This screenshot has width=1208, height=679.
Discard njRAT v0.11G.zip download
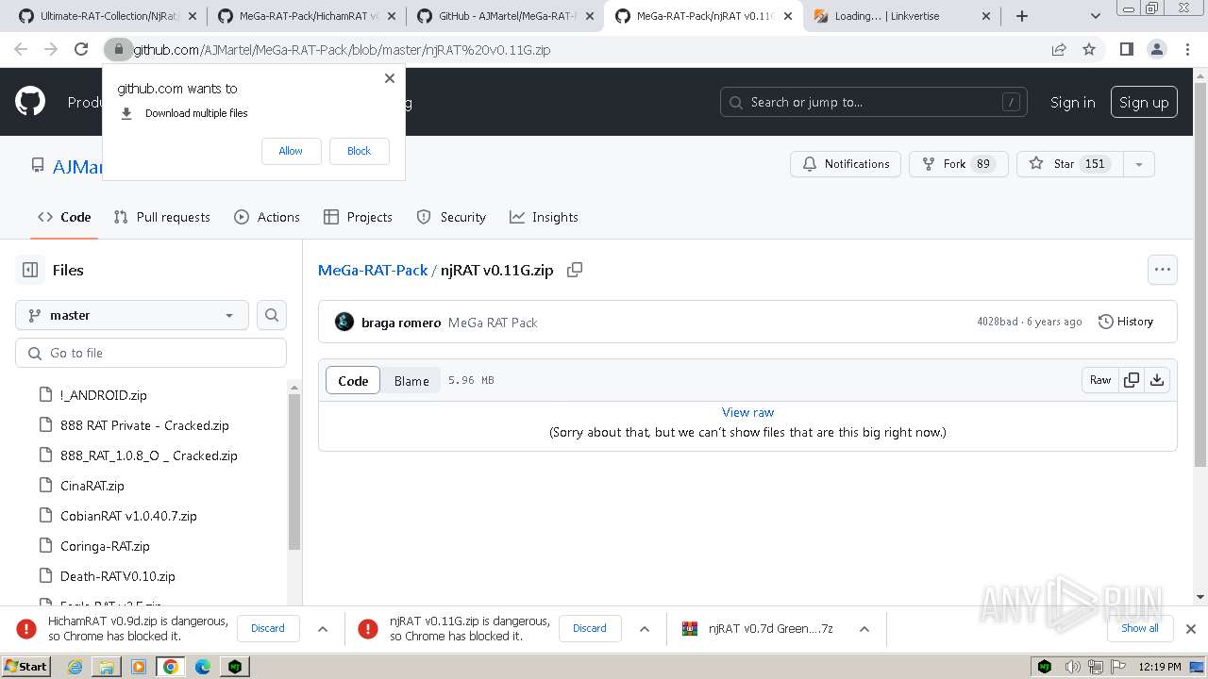[x=590, y=628]
